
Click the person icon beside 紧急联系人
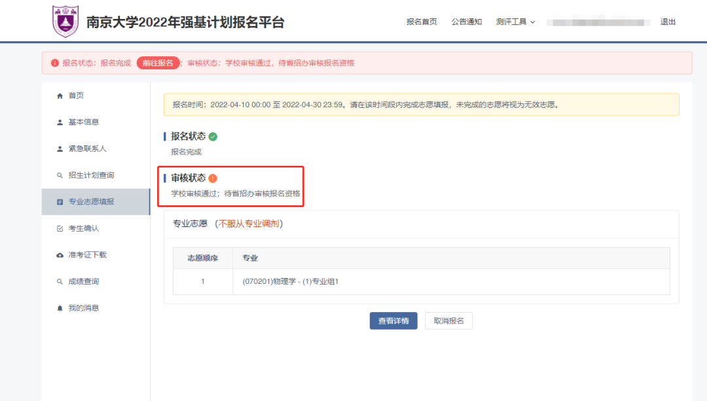(60, 148)
